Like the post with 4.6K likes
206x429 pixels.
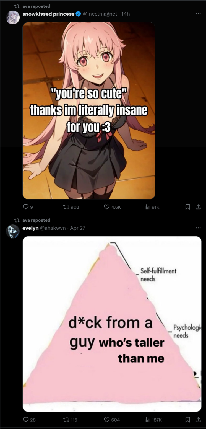[x=112, y=207]
